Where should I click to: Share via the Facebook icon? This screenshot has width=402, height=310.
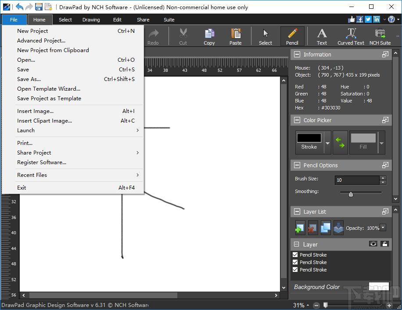click(x=360, y=19)
